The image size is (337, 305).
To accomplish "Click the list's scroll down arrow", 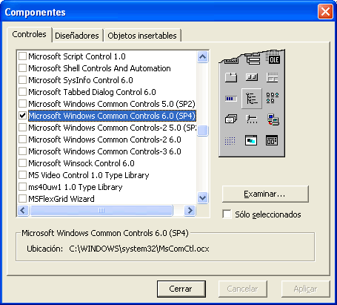I will [202, 197].
